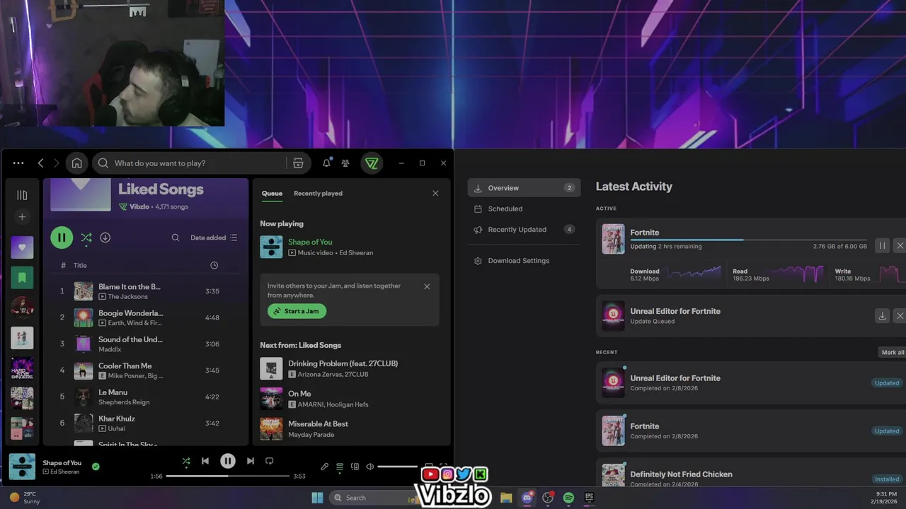Open Spotify three-dots menu
The height and width of the screenshot is (509, 906).
pyautogui.click(x=18, y=163)
